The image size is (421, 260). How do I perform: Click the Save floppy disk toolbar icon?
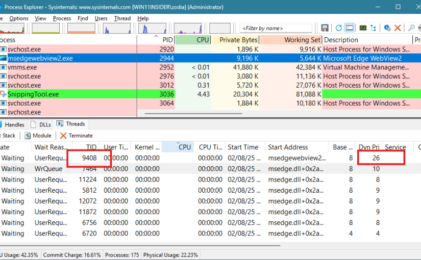point(325,28)
